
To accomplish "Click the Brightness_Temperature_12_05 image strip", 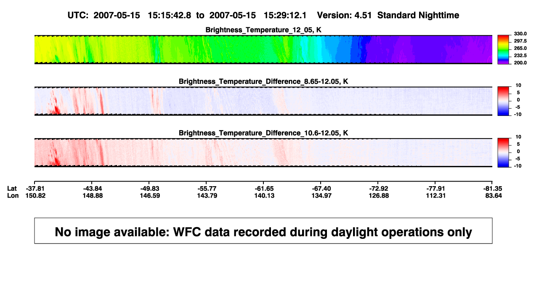I will [263, 50].
